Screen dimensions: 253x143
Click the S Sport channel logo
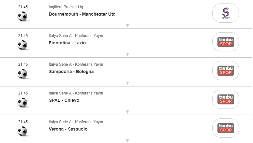(226, 13)
